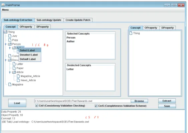Open the Menu in menu bar
The width and height of the screenshot is (188, 133).
pos(5,10)
